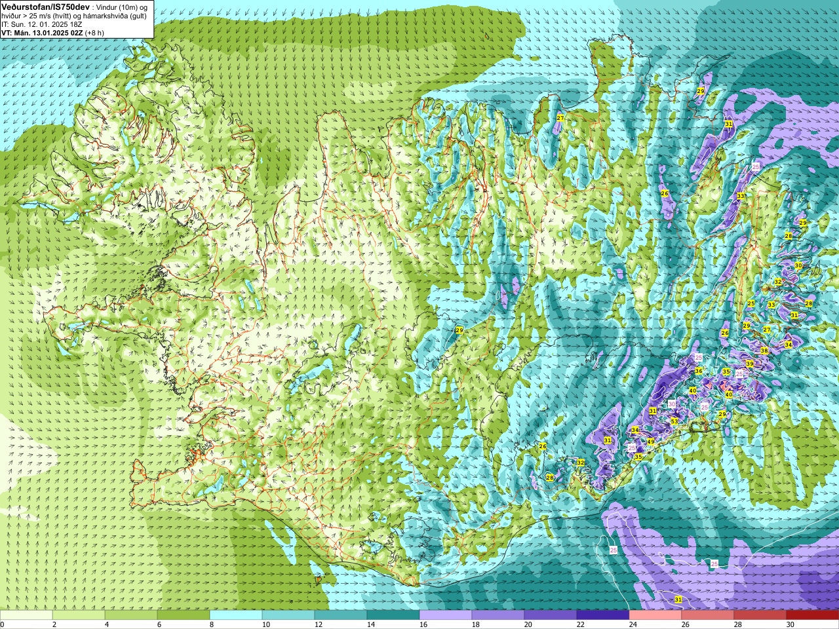
Task: Pick the 26–28 m/s salmon red legend color
Action: click(x=708, y=615)
